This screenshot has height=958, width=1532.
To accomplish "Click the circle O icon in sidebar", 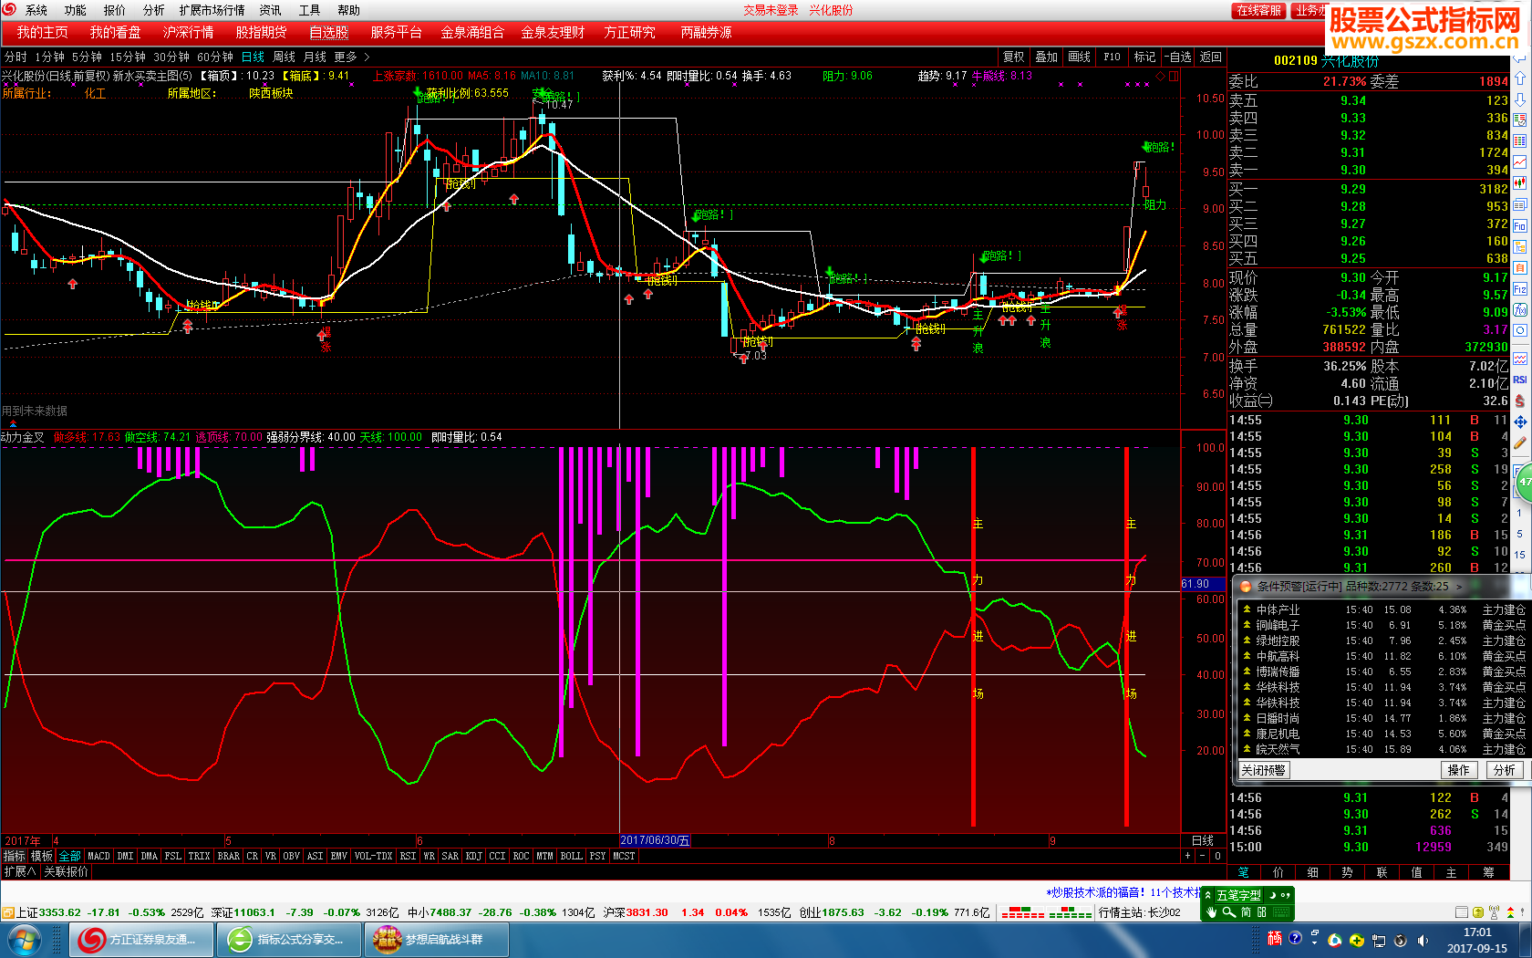I will tap(1520, 330).
